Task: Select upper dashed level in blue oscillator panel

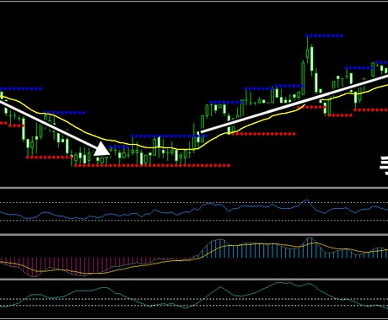Action: click(x=194, y=202)
